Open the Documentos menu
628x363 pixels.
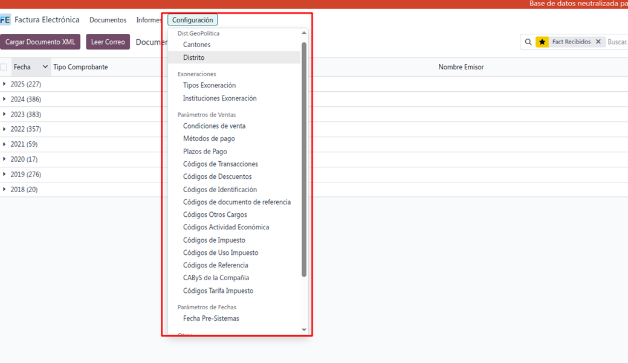pyautogui.click(x=108, y=20)
